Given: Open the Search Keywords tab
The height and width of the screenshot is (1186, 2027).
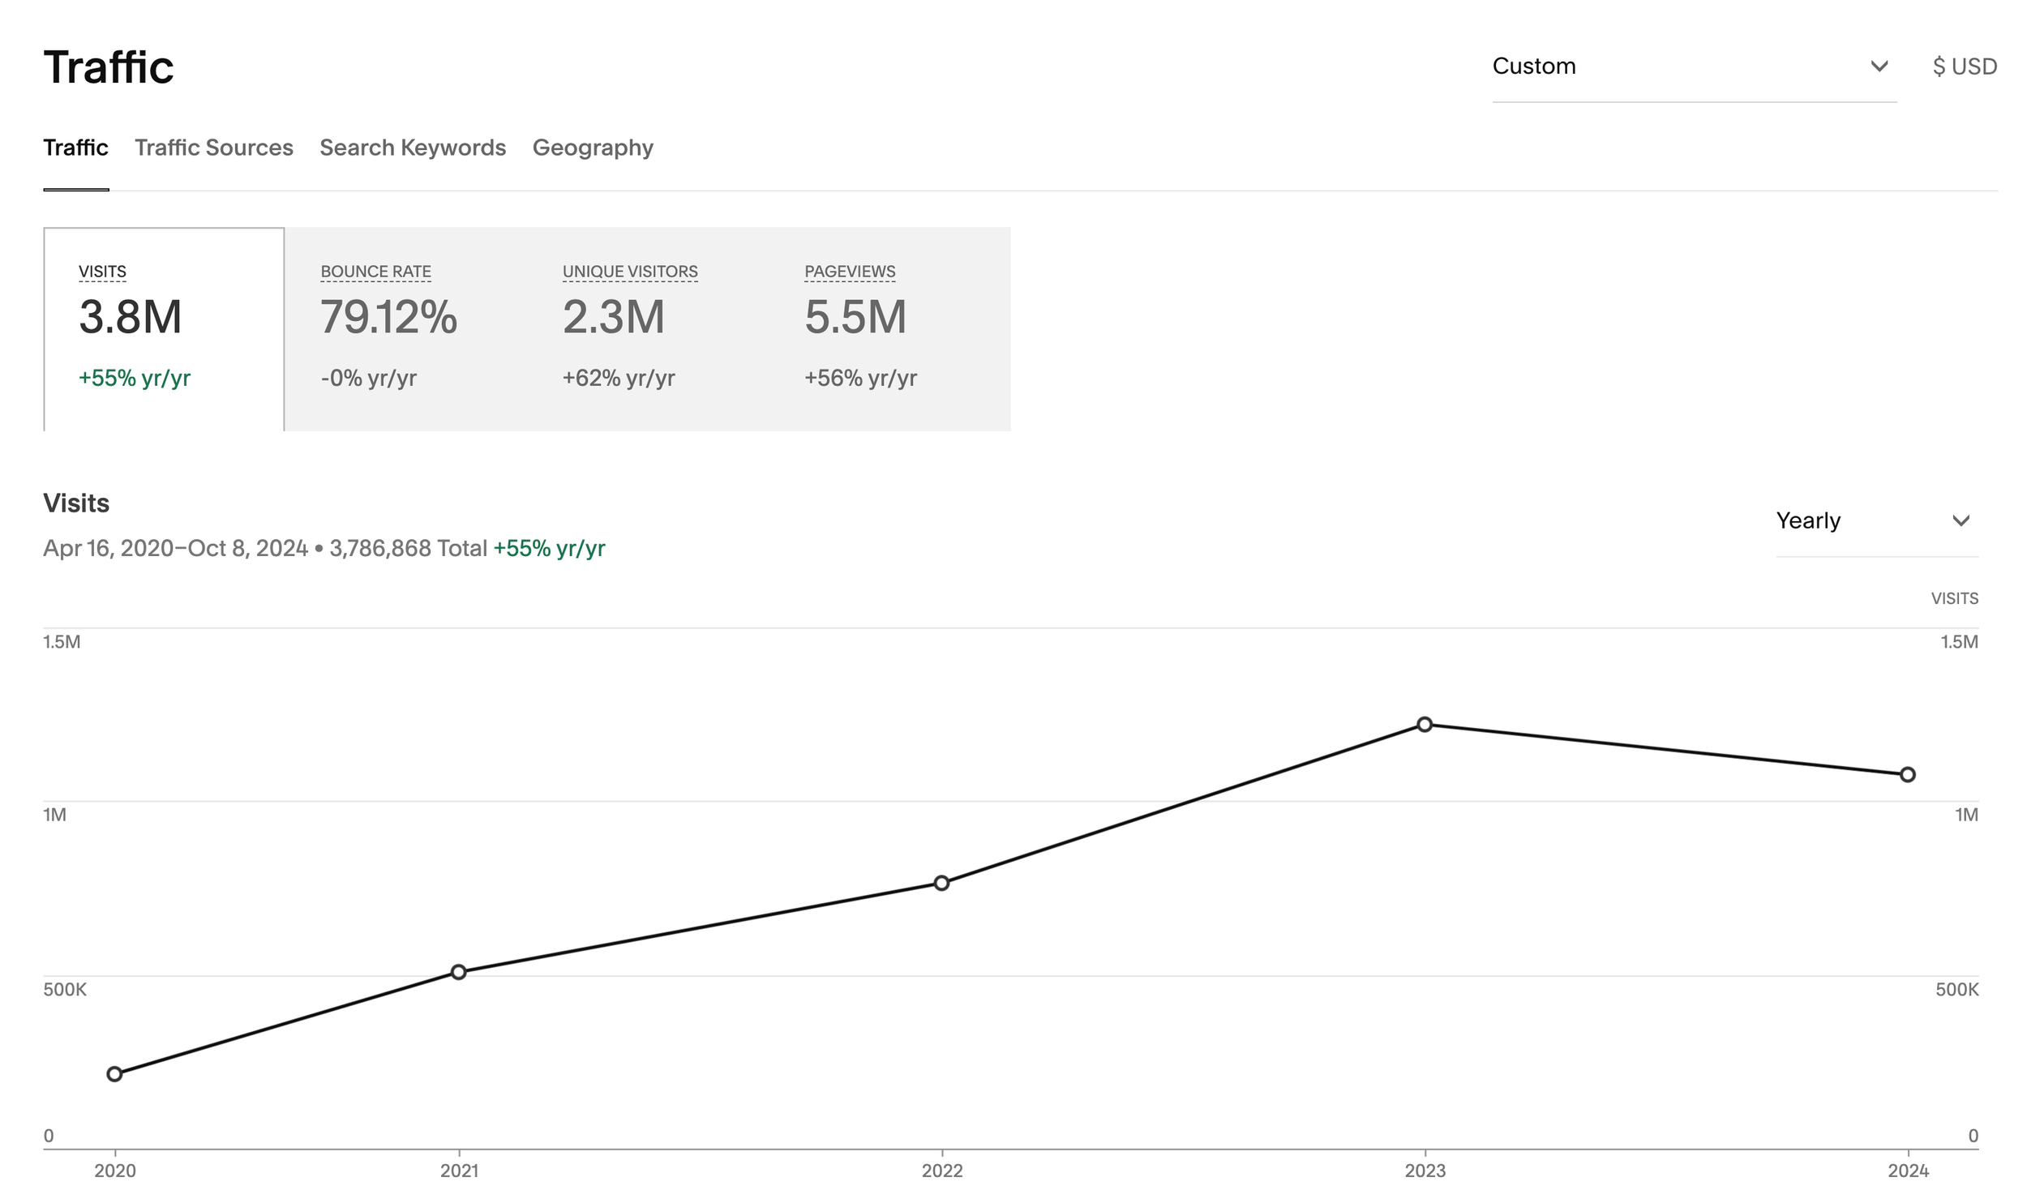Looking at the screenshot, I should pos(413,148).
